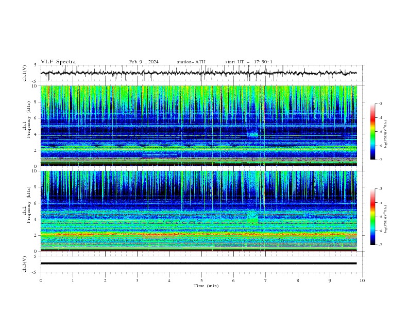Select the "Feb. 9 , 2024" date text
Screen dimensions: 408x315
(144, 62)
